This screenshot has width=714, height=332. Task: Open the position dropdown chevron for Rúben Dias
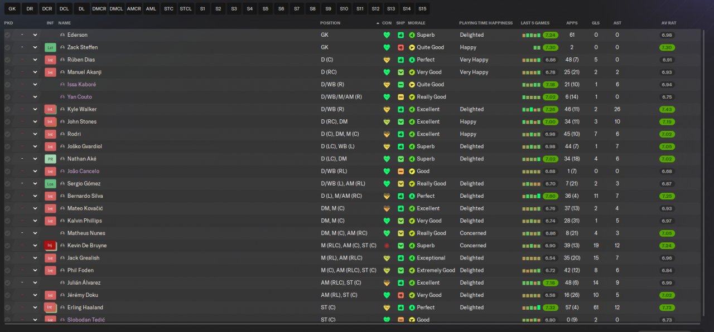coord(35,60)
